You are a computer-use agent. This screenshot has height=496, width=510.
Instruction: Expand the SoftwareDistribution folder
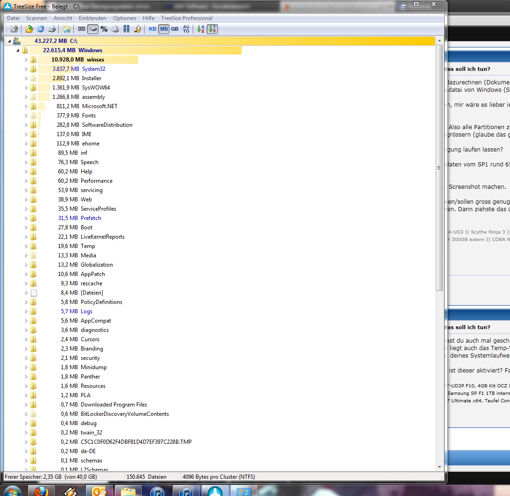click(26, 125)
